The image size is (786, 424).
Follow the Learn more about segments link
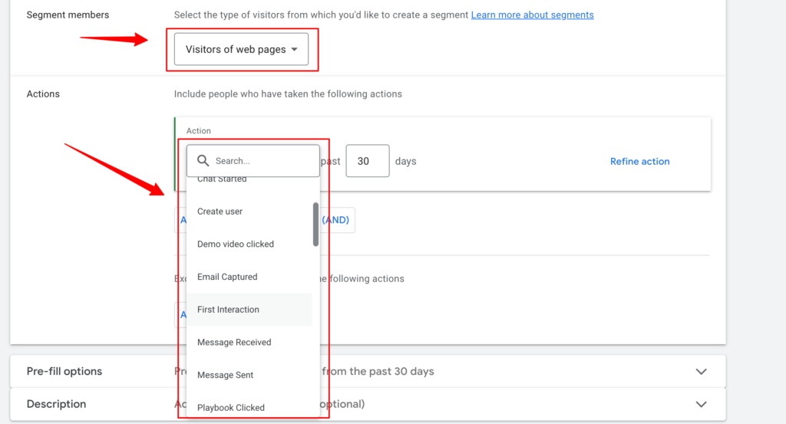click(532, 15)
